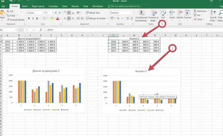
Task: Click the Percent Style icon
Action: (118, 18)
